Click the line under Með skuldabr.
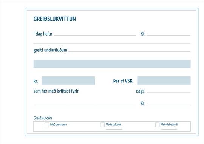This screenshot has height=144, width=204. click(114, 129)
